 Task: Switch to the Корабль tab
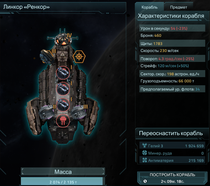(149, 7)
